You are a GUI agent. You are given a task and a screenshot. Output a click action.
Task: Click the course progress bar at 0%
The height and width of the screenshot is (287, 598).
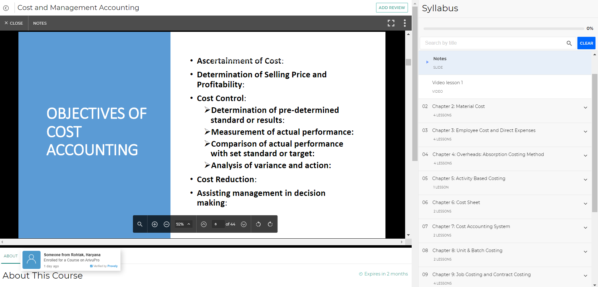click(504, 28)
